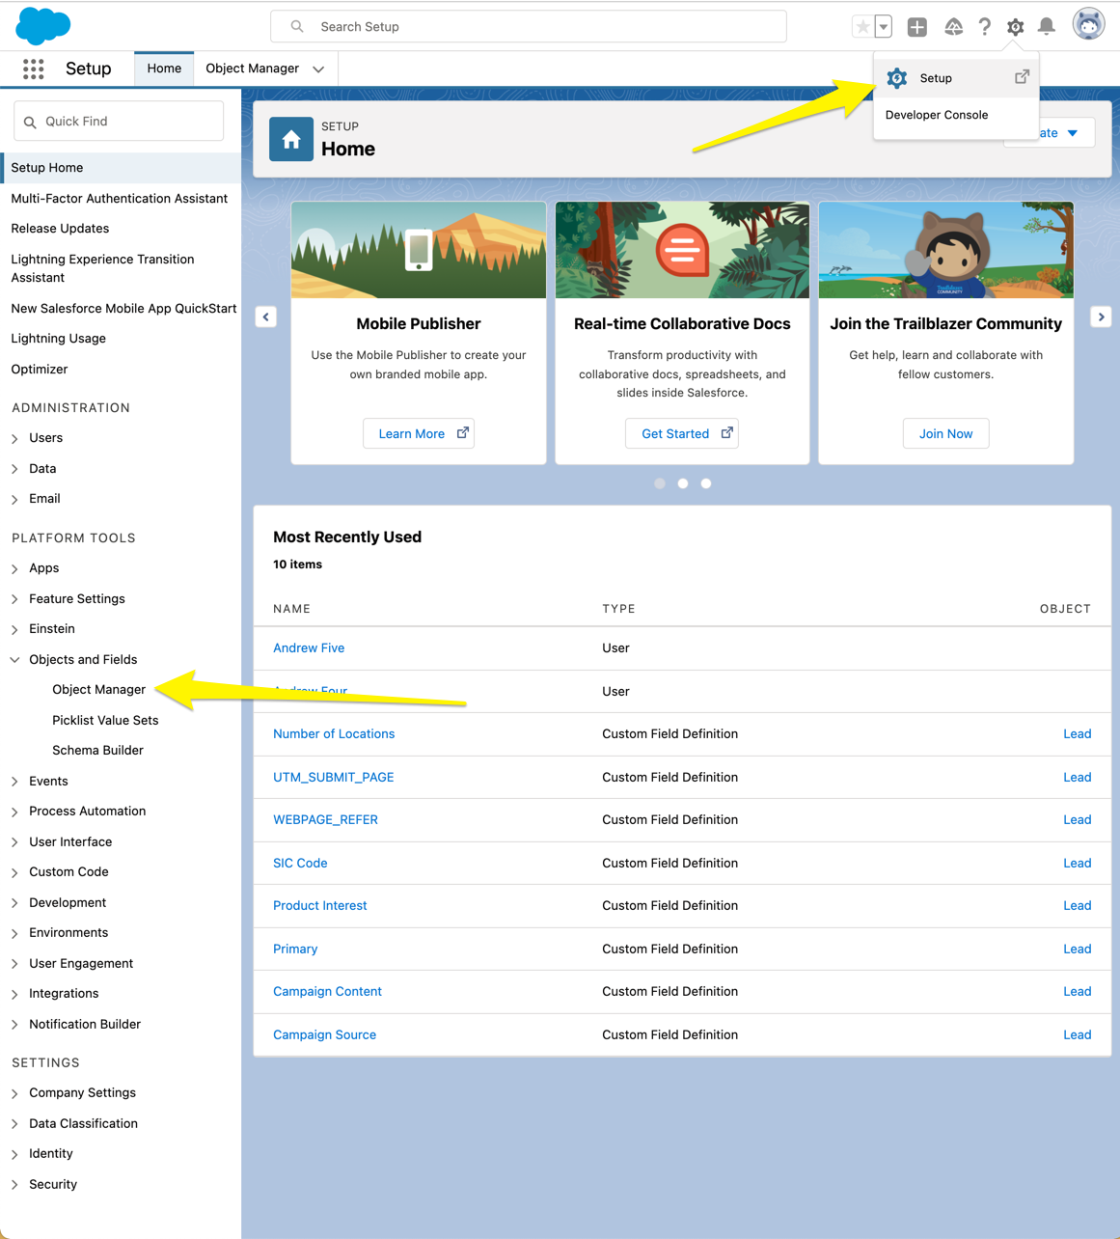Collapse the Objects and Fields section

14,659
